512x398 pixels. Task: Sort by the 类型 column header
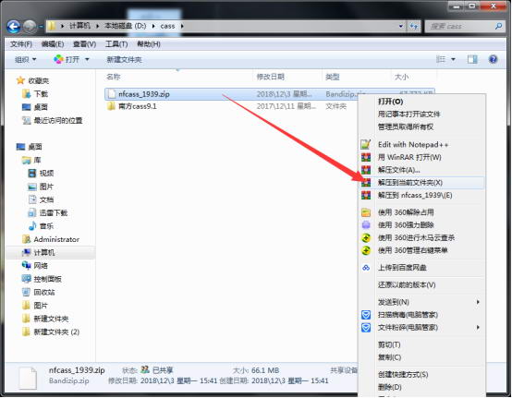point(333,77)
